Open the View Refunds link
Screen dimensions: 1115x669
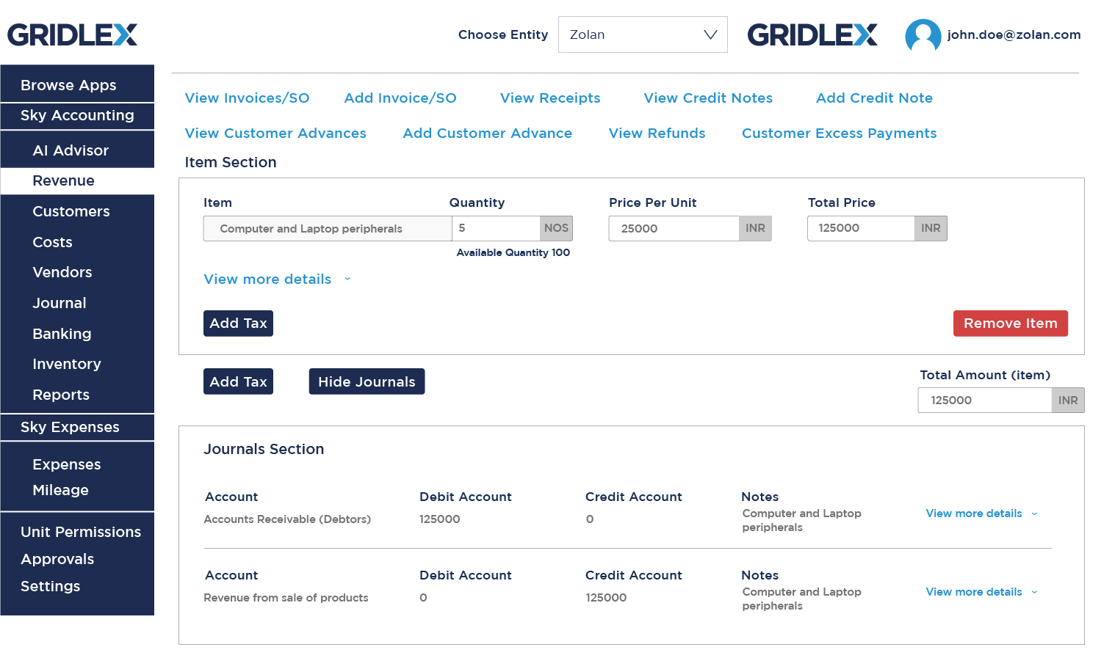[x=657, y=134]
